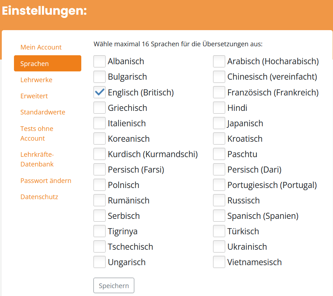Image resolution: width=333 pixels, height=296 pixels.
Task: Tick the Vietnamesisch checkbox
Action: tap(219, 262)
